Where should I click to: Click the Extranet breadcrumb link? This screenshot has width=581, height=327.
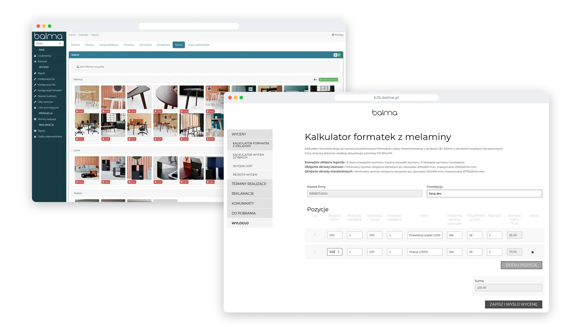tap(83, 35)
